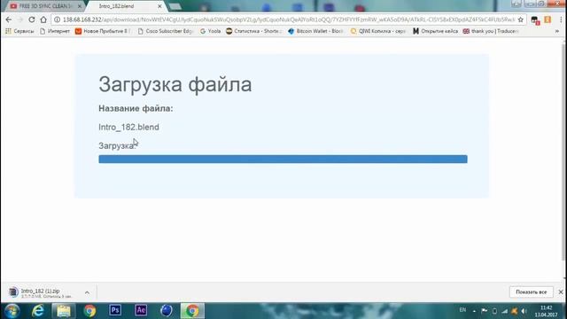Open Chrome menu with three dots
This screenshot has width=567, height=319.
point(561,19)
